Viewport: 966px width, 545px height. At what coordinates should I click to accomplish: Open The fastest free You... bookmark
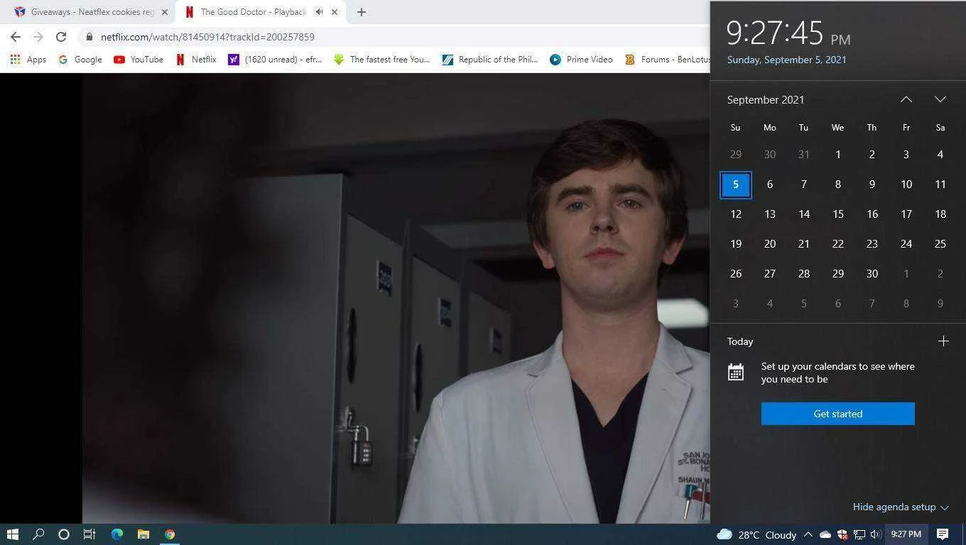[382, 60]
